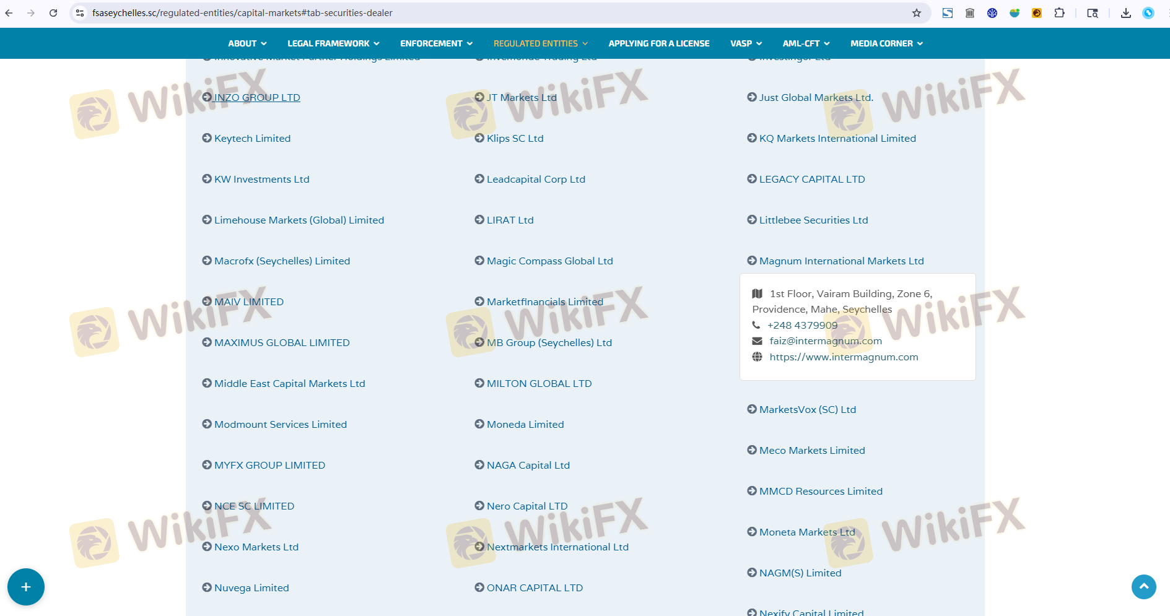The height and width of the screenshot is (616, 1170).
Task: Click the arrow icon beside ONAR CAPITAL LTD
Action: (479, 588)
